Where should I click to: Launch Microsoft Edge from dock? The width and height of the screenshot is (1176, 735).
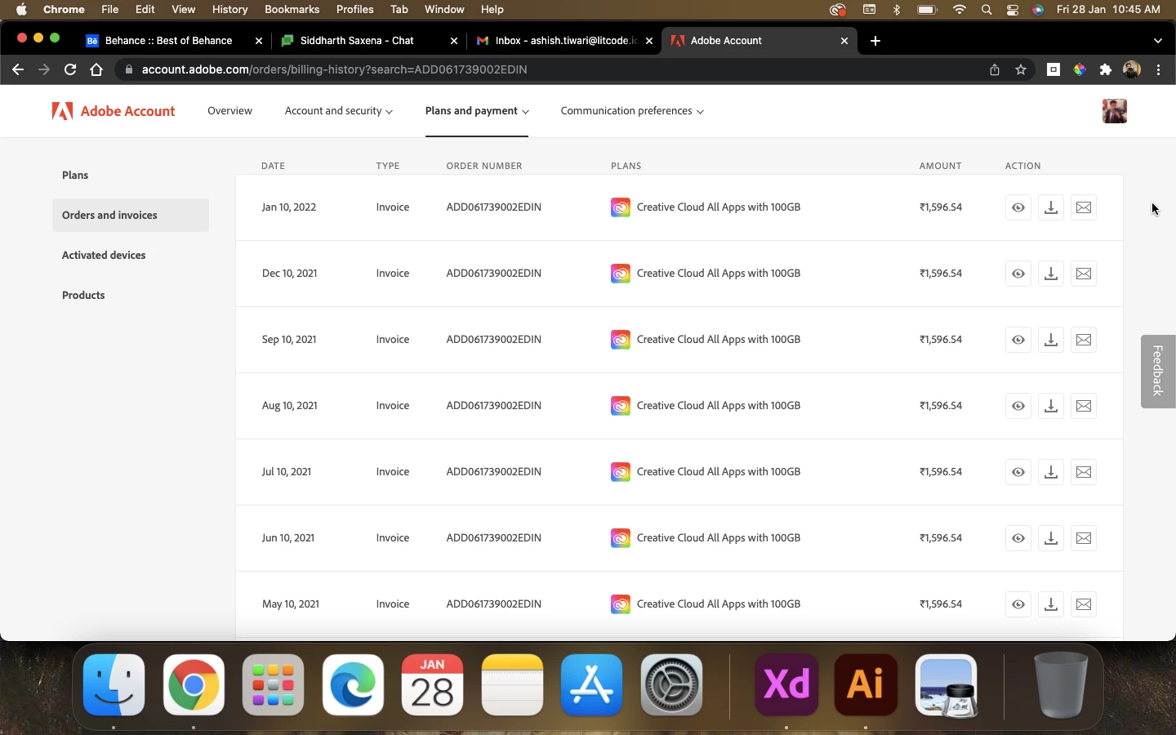point(353,685)
